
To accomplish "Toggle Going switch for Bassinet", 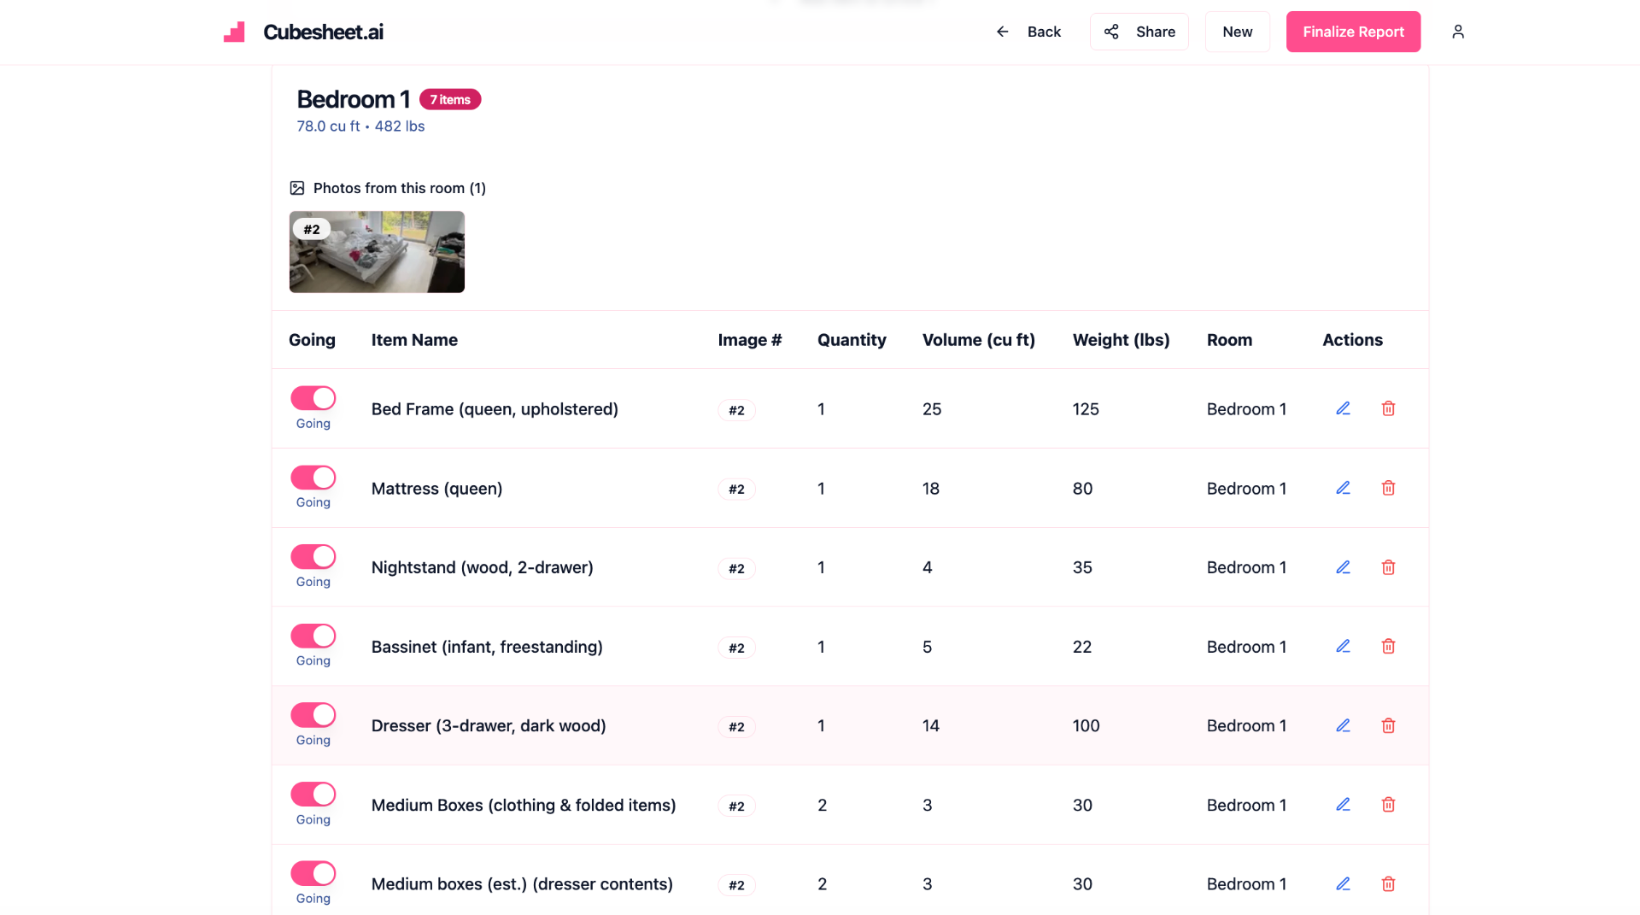I will tap(313, 636).
